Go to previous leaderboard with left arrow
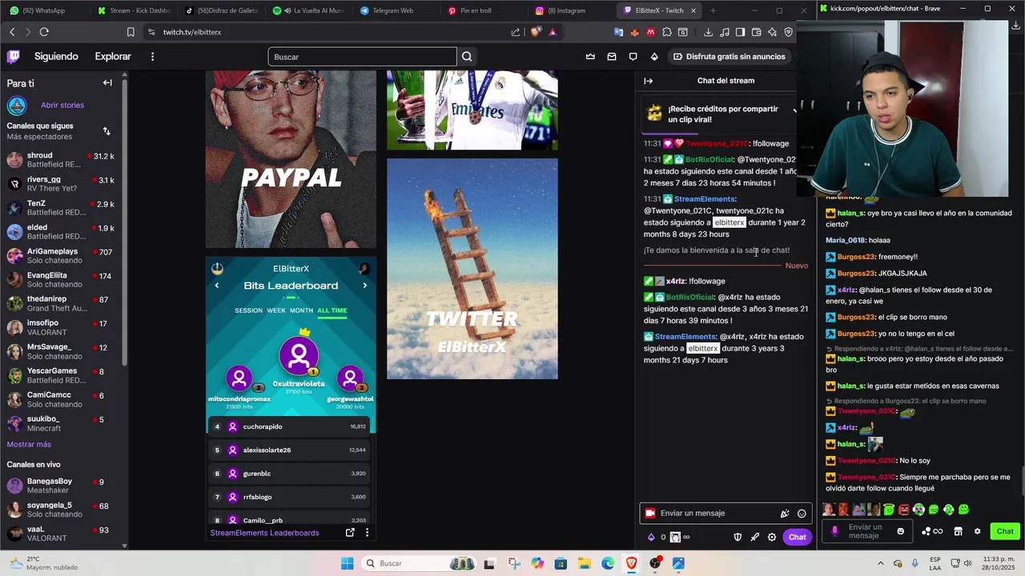 [216, 286]
